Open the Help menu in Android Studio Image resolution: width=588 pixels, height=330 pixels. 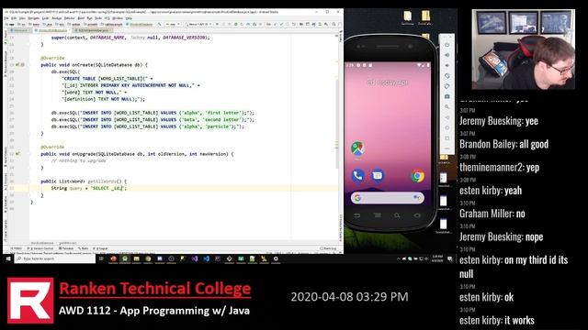coord(129,18)
